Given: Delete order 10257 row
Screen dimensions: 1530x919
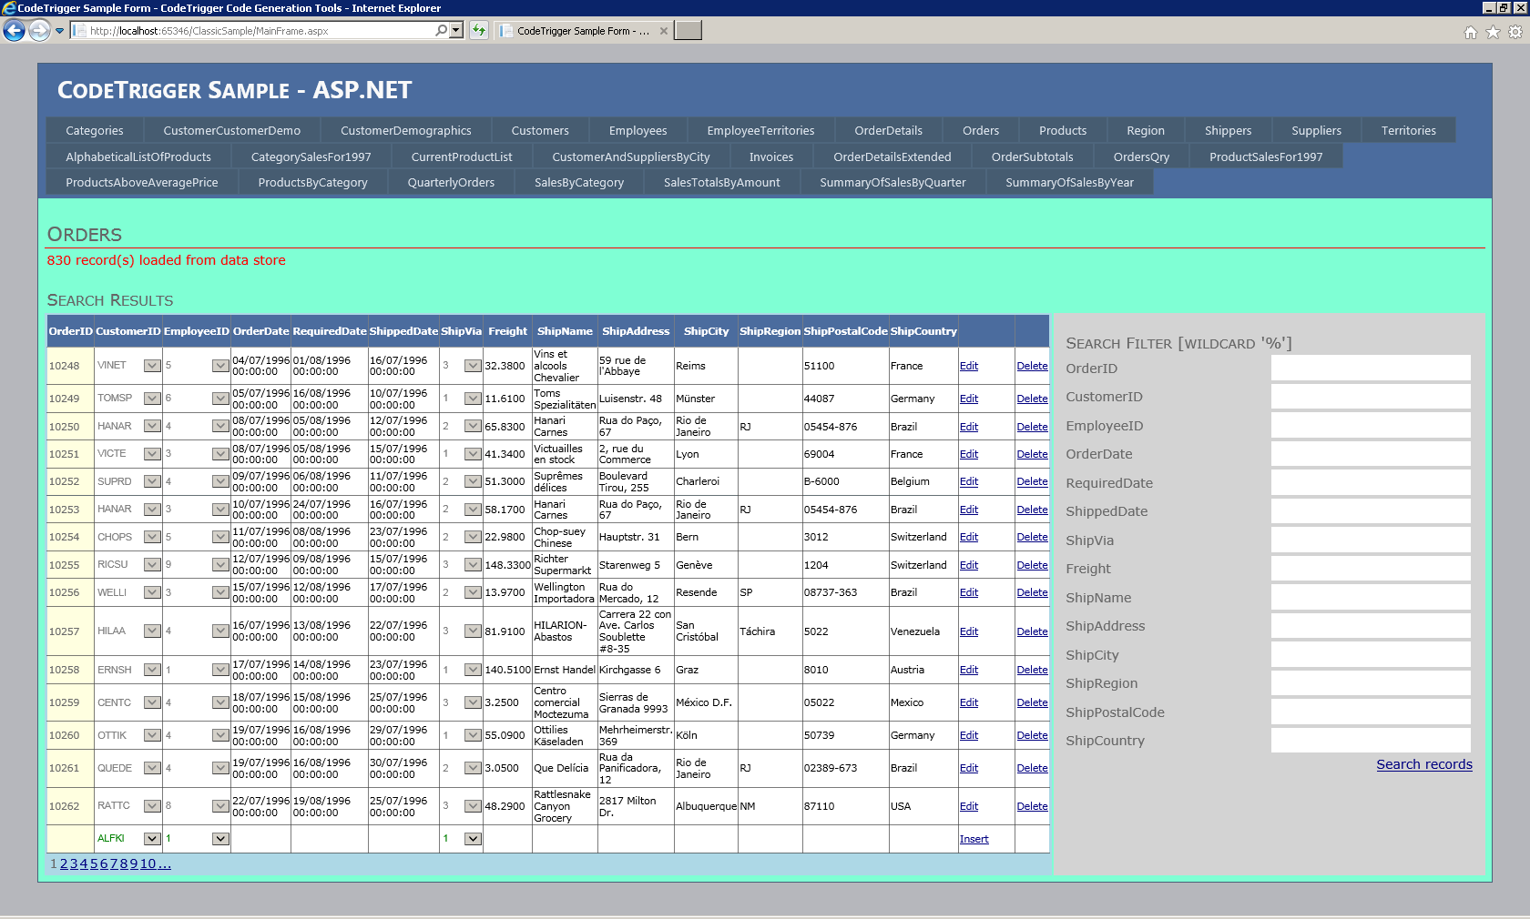Looking at the screenshot, I should [x=1032, y=631].
